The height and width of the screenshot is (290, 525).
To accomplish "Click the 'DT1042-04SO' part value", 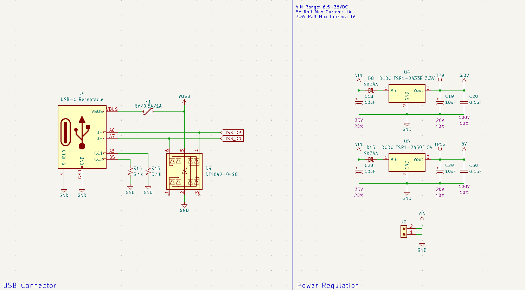I will click(222, 174).
